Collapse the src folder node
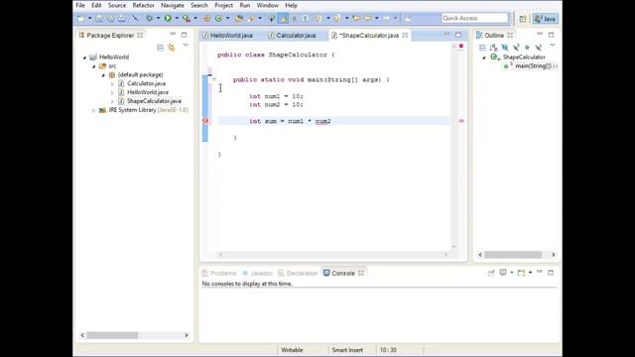 click(x=94, y=66)
